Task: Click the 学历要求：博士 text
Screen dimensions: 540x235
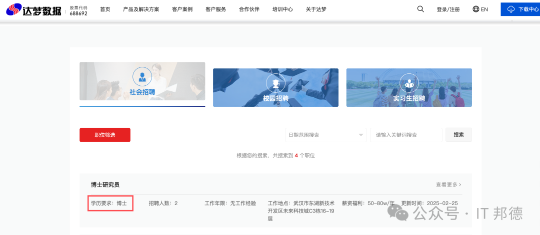Action: coord(109,204)
